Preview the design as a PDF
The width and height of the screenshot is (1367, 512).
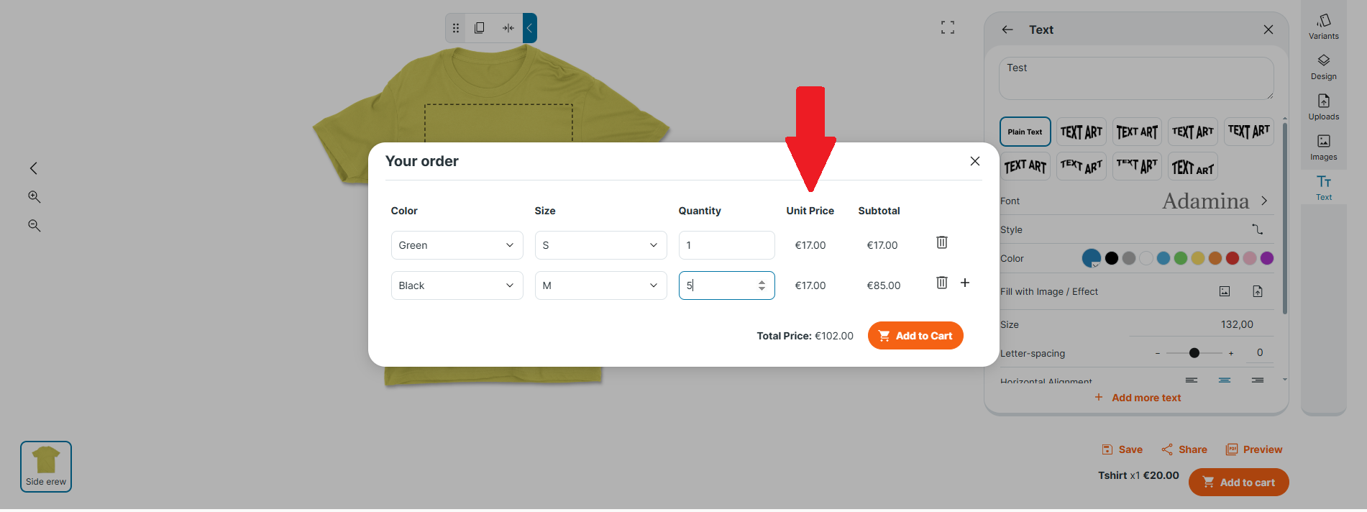point(1254,449)
